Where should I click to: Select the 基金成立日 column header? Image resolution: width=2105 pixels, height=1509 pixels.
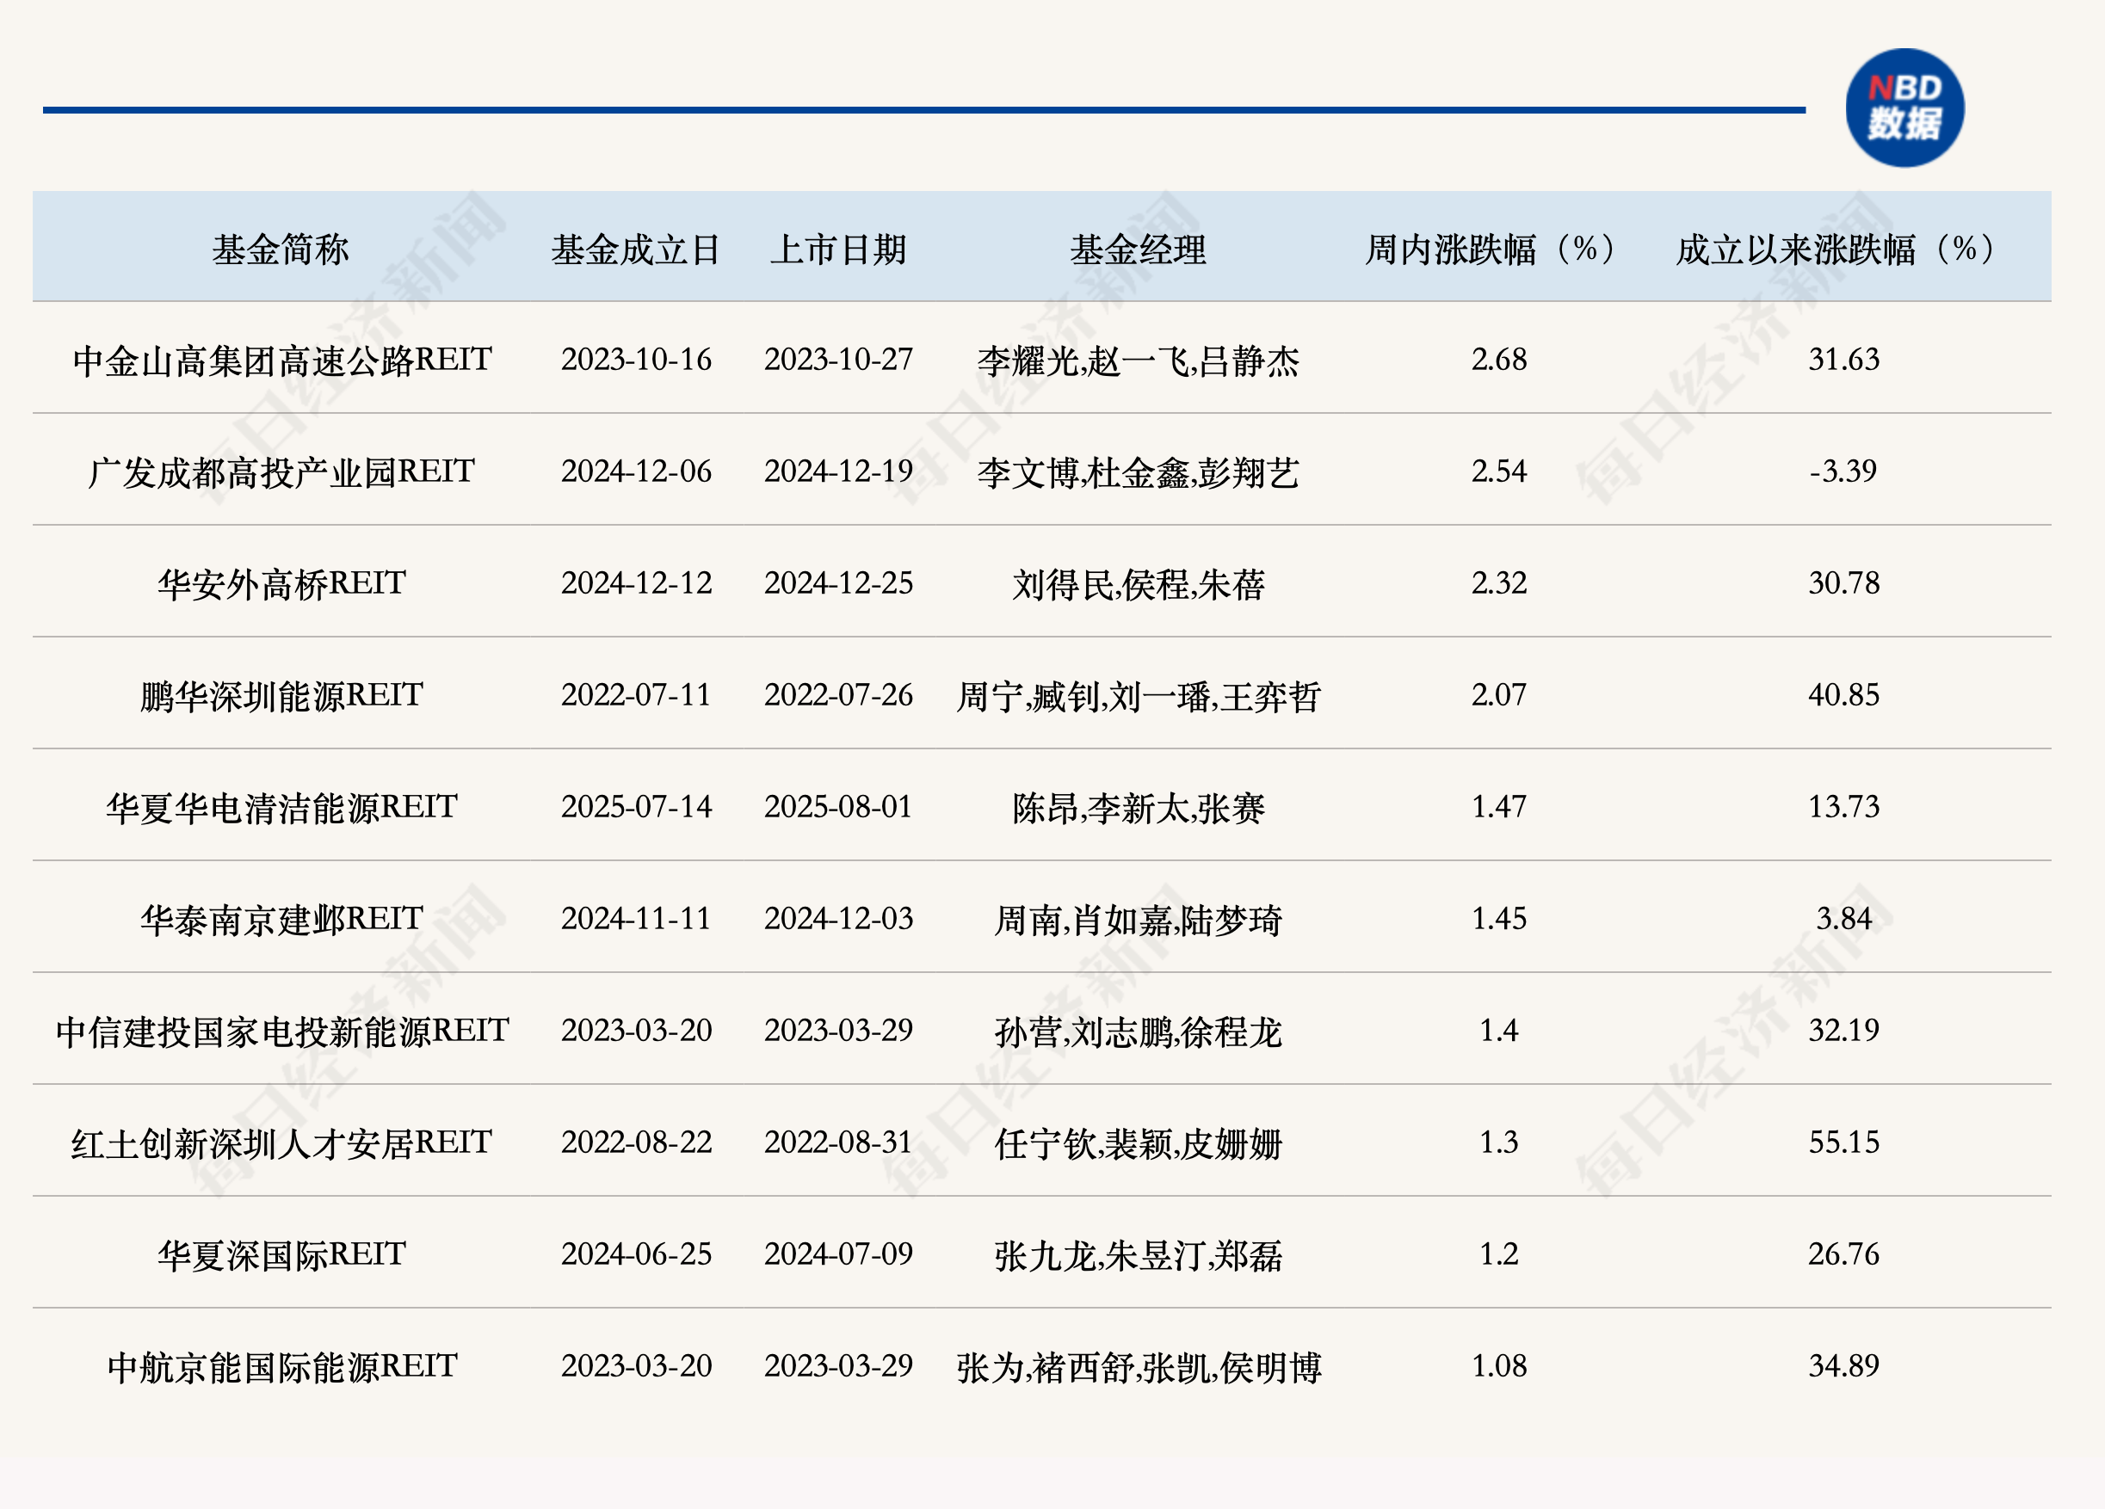(636, 249)
